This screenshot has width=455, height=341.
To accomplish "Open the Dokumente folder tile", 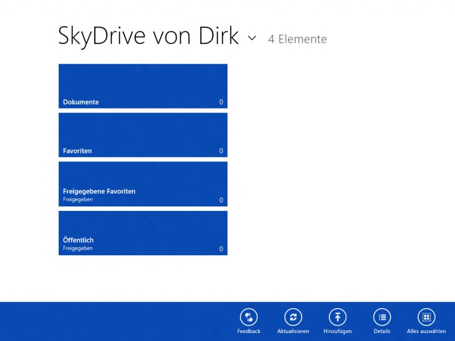I will [x=143, y=86].
